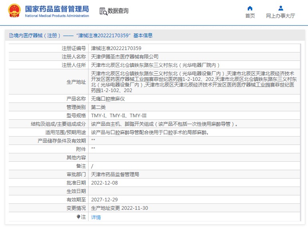
Task: Click the 注册证编号 row label
Action: pyautogui.click(x=74, y=48)
